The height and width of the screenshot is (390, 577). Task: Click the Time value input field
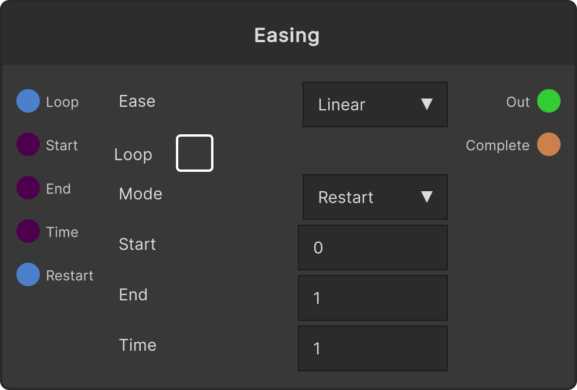click(x=373, y=348)
